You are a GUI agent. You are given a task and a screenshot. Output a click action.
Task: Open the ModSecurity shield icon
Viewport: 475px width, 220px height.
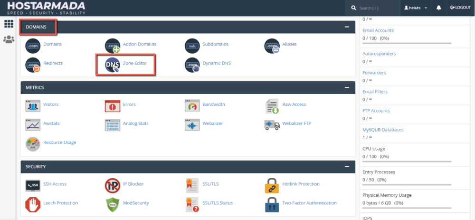pos(113,204)
